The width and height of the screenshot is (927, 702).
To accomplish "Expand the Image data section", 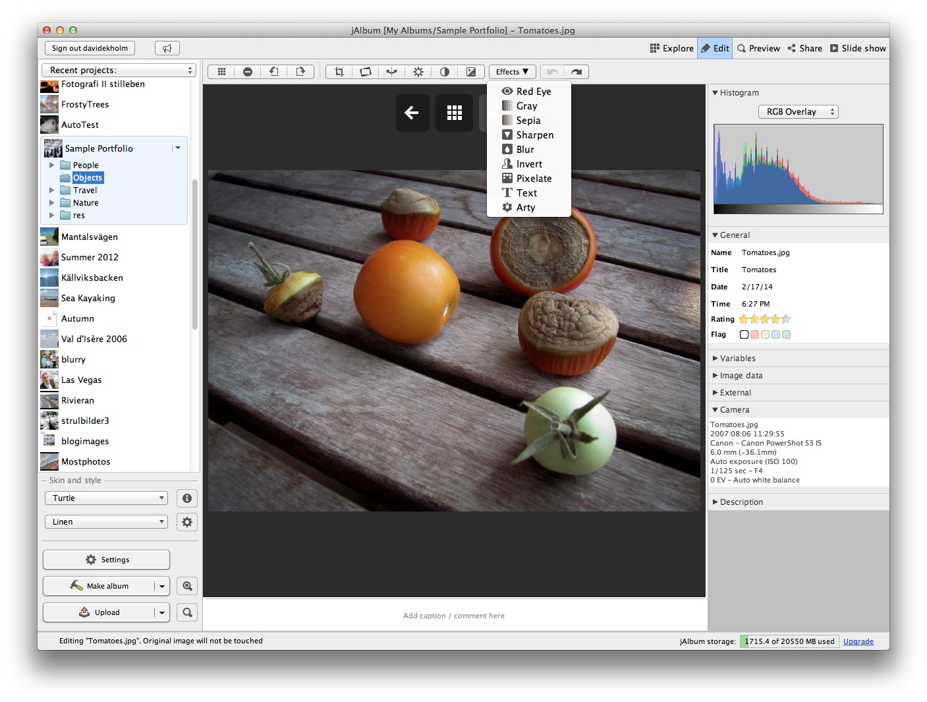I will [x=716, y=376].
